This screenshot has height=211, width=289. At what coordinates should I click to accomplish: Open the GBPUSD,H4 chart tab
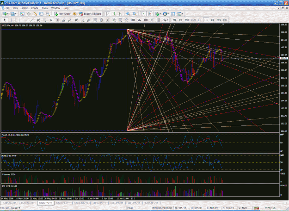(x=10, y=203)
